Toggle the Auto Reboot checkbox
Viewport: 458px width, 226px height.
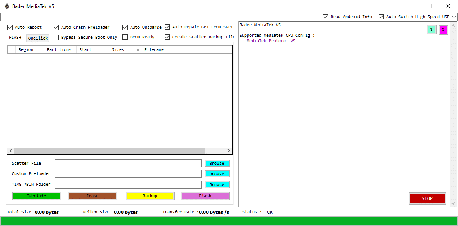point(10,28)
